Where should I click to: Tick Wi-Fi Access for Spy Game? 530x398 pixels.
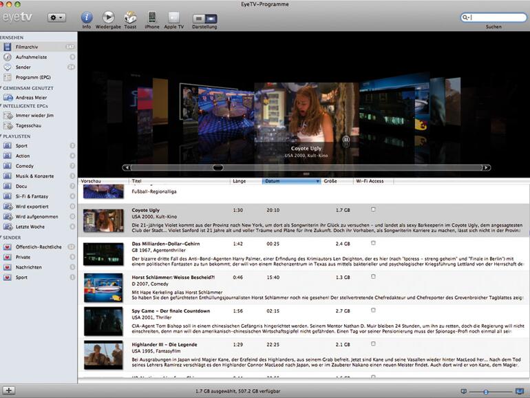pos(373,311)
